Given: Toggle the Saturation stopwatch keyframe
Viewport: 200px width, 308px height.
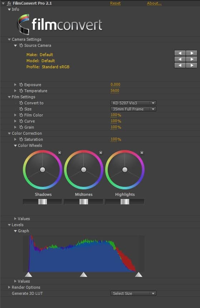Looking at the screenshot, I should pyautogui.click(x=21, y=139).
